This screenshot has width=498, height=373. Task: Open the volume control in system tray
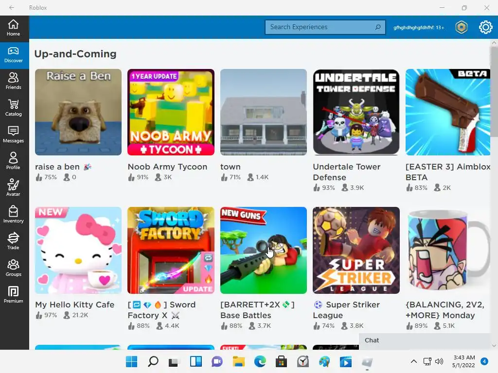pyautogui.click(x=439, y=361)
